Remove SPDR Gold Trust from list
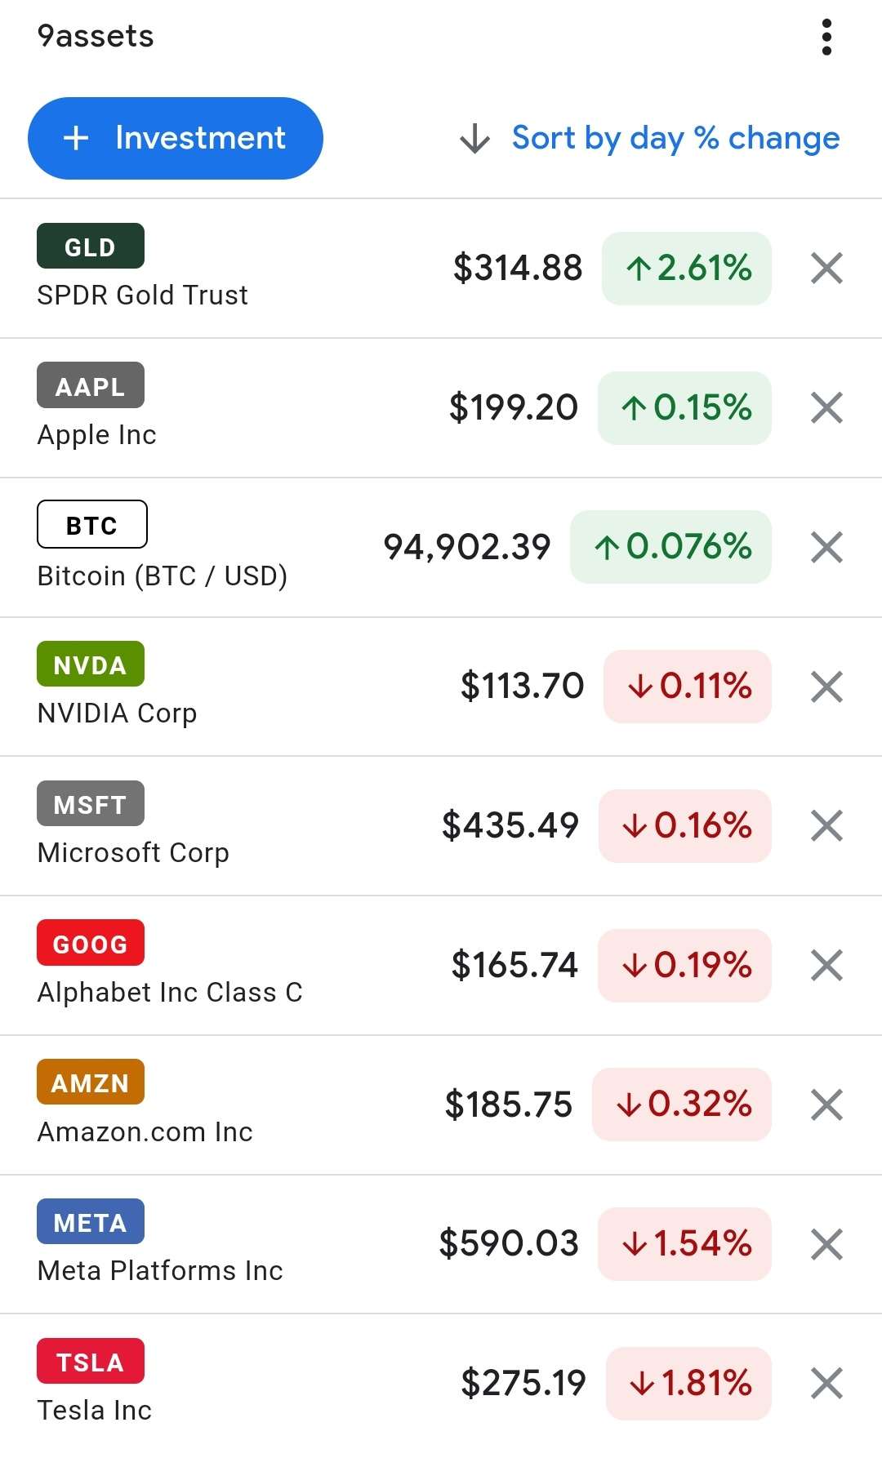This screenshot has height=1458, width=882. (826, 268)
